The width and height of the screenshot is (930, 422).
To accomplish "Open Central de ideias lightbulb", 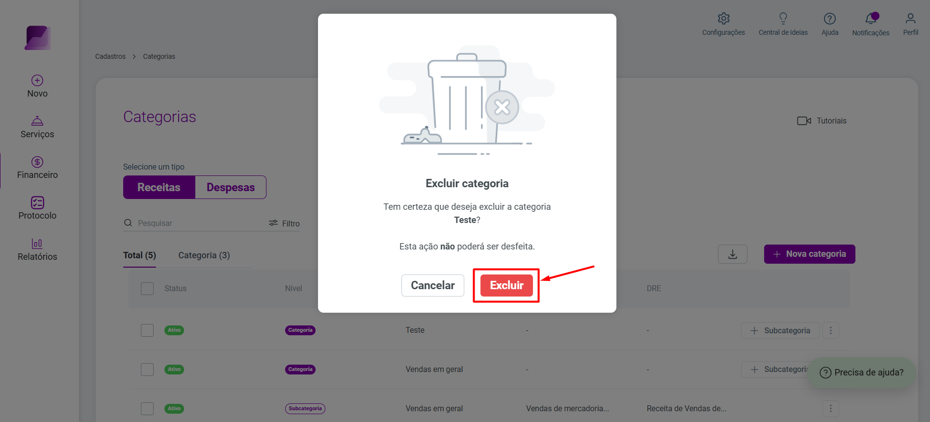I will click(x=783, y=19).
